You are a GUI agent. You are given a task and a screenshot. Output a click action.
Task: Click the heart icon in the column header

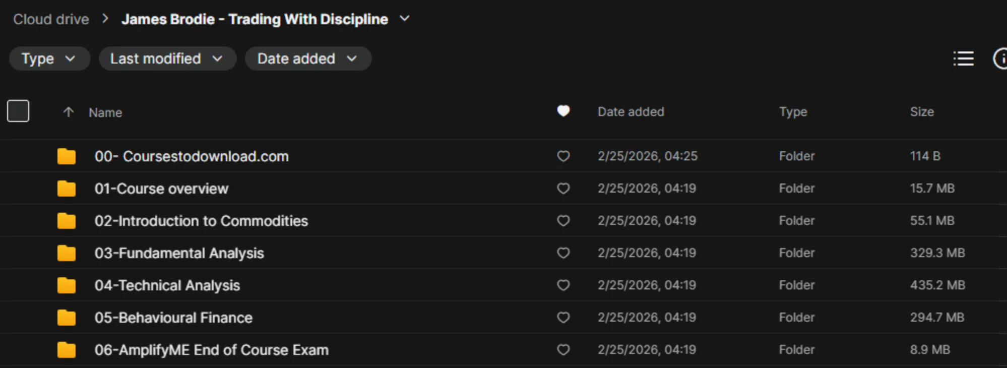pos(563,111)
